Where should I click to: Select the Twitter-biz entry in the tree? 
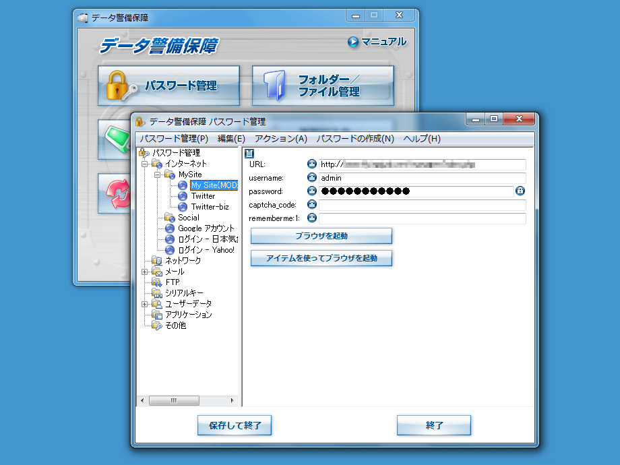click(x=210, y=207)
